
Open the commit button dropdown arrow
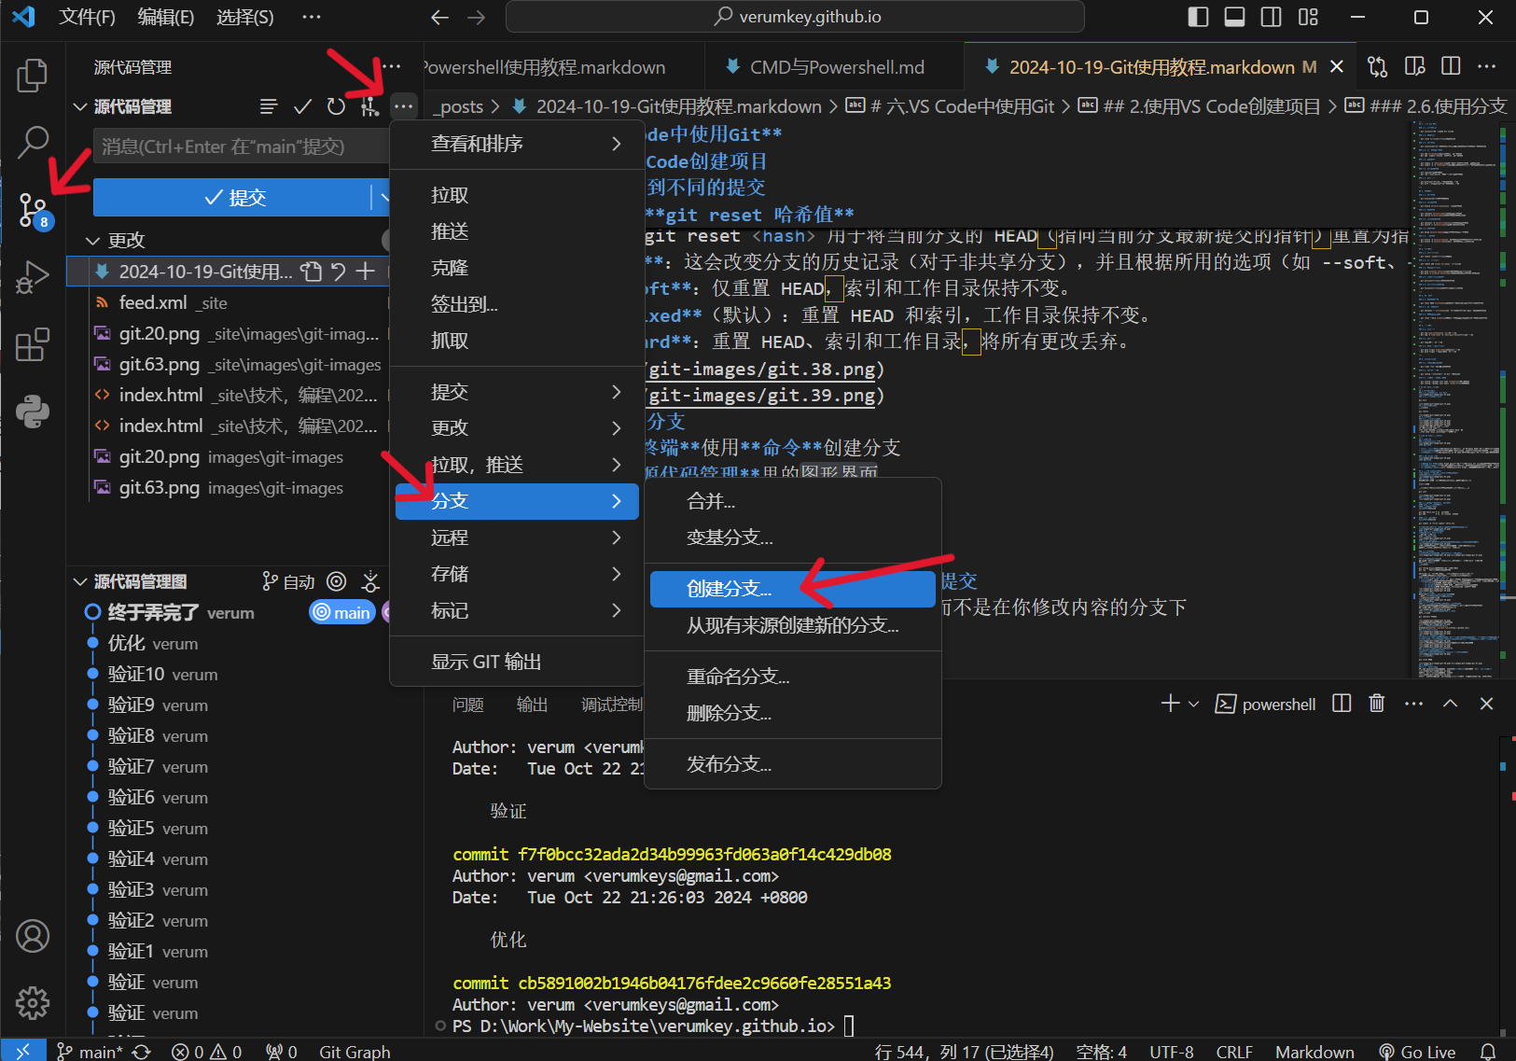[382, 197]
